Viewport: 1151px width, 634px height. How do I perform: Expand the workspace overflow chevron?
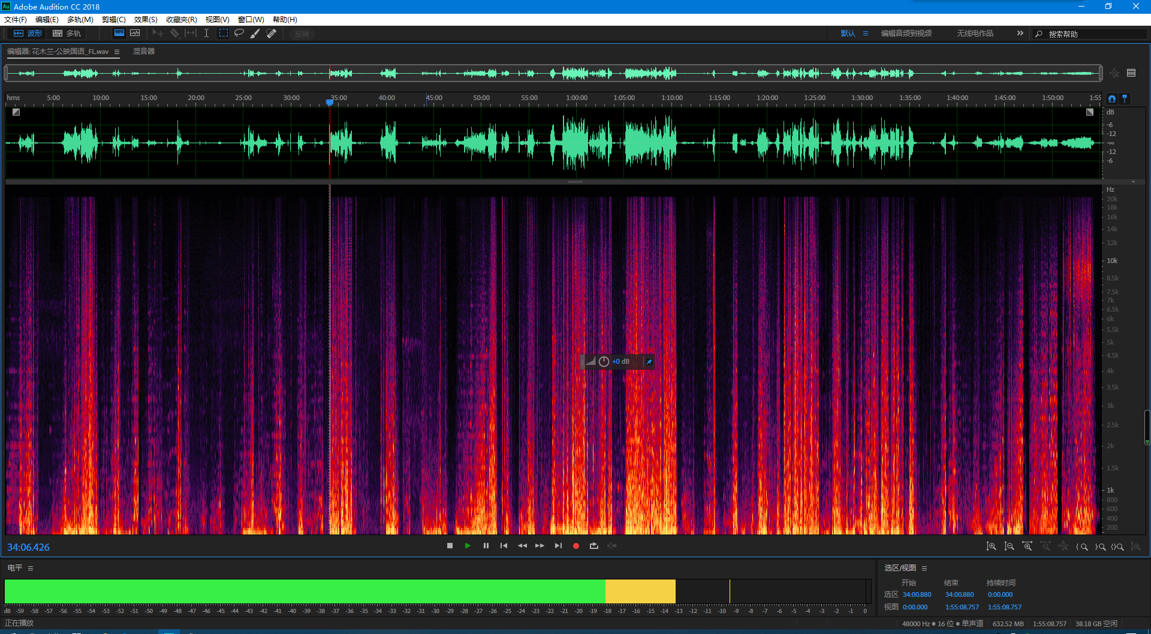[x=1020, y=34]
